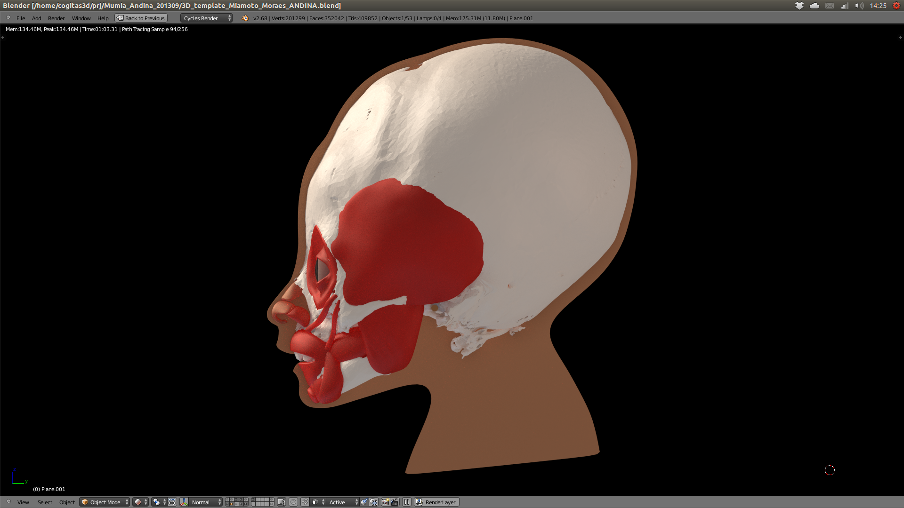Viewport: 904px width, 508px height.
Task: Click the Back to Previous button
Action: tap(141, 18)
